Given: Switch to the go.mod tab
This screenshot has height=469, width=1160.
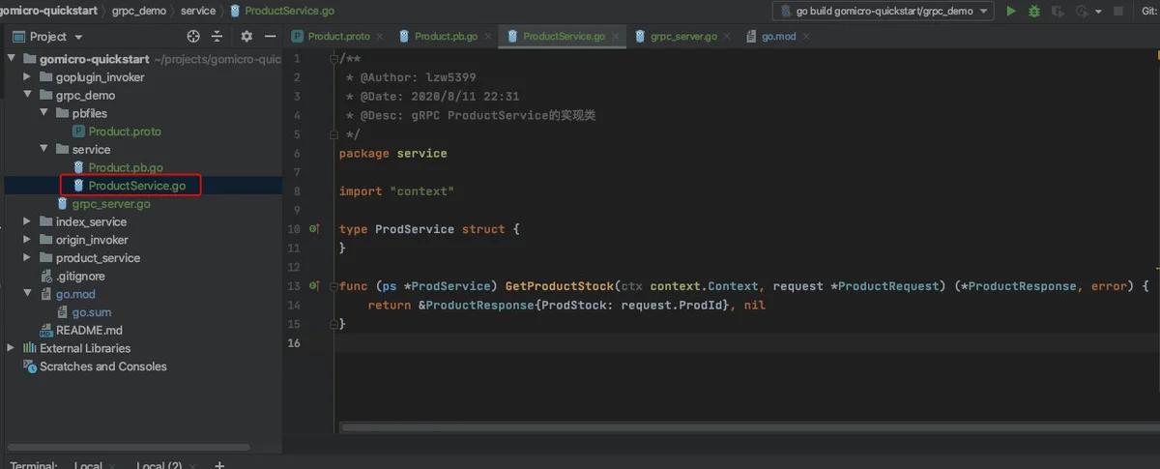Looking at the screenshot, I should tap(778, 36).
